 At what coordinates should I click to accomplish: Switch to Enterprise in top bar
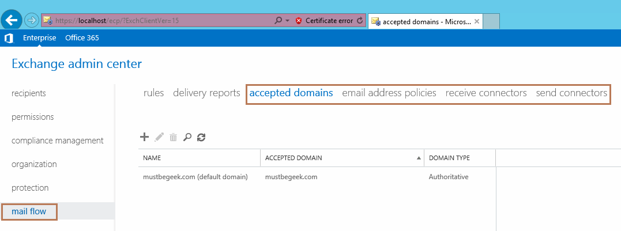pyautogui.click(x=40, y=38)
